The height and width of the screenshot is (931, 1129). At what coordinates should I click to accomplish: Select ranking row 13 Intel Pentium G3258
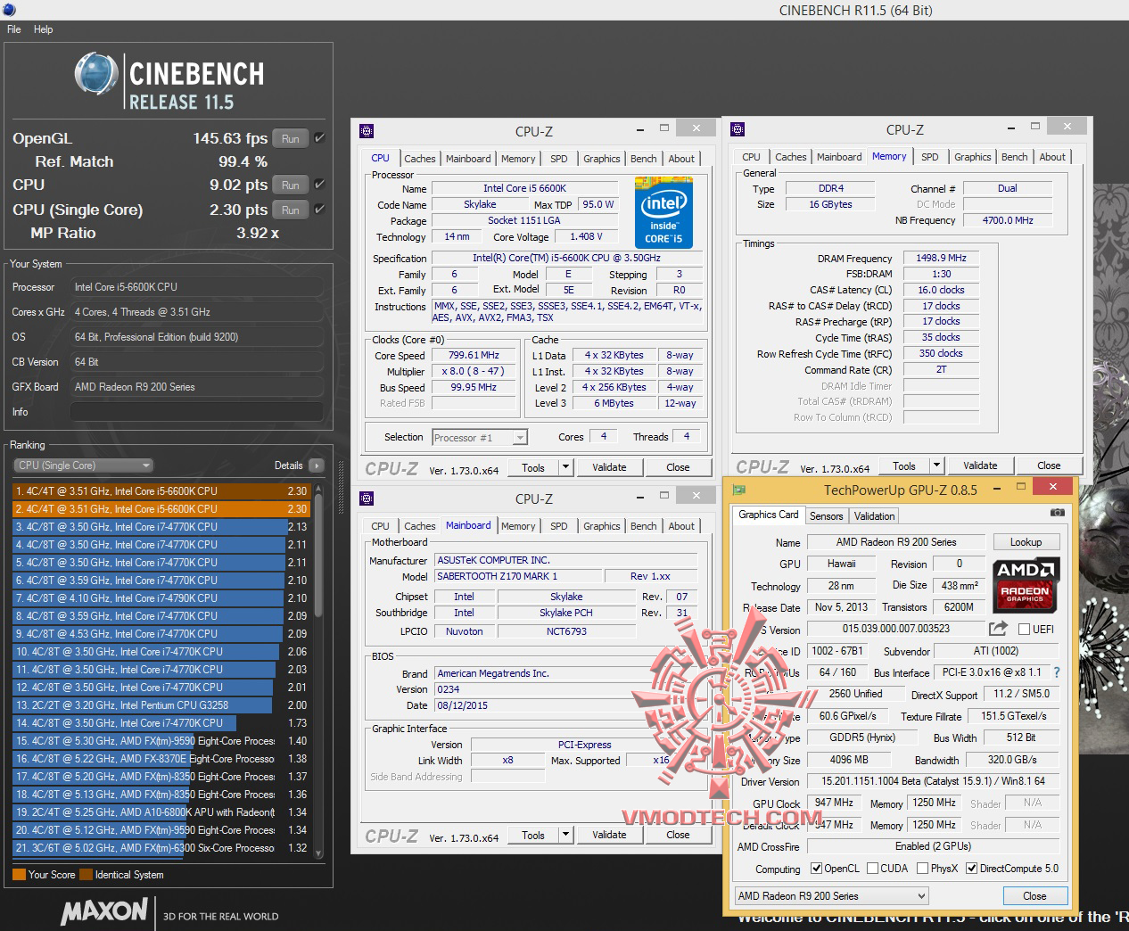click(161, 705)
